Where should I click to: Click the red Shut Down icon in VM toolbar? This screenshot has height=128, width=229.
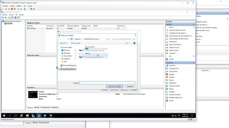tap(12, 9)
